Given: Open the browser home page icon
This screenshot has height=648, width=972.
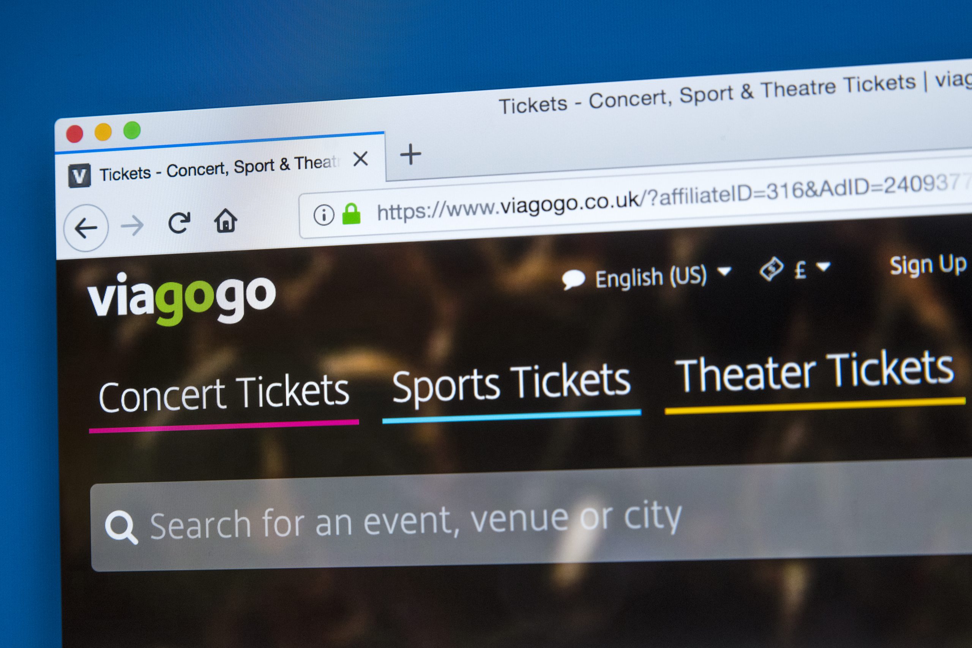Looking at the screenshot, I should coord(226,220).
